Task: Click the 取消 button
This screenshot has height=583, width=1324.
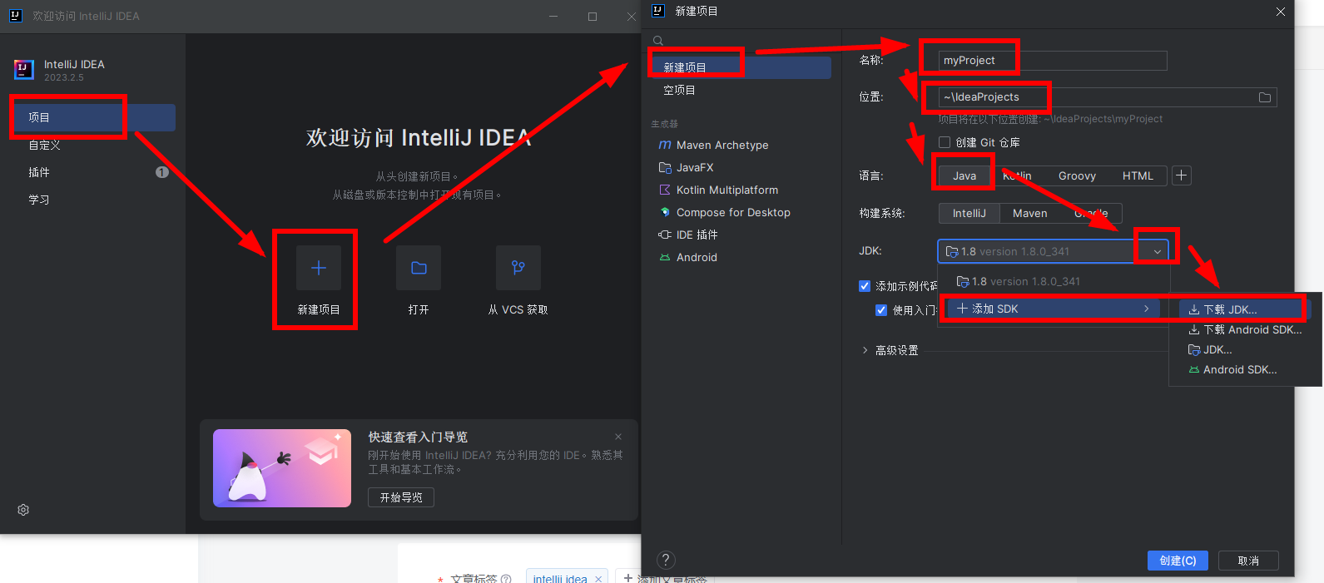Action: pyautogui.click(x=1248, y=561)
